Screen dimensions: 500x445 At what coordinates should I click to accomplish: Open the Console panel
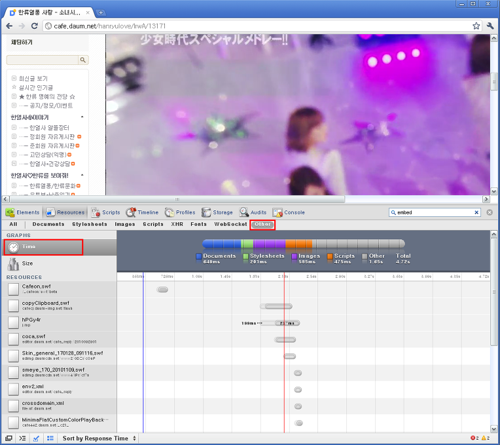pyautogui.click(x=289, y=212)
